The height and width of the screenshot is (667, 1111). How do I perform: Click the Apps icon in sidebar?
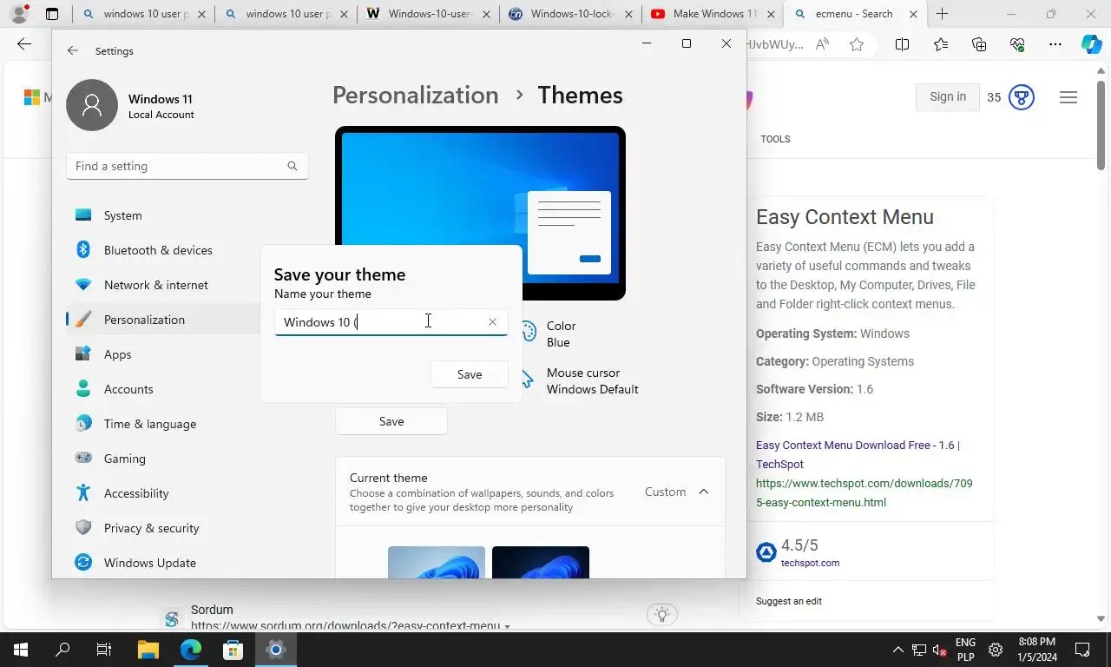(83, 354)
